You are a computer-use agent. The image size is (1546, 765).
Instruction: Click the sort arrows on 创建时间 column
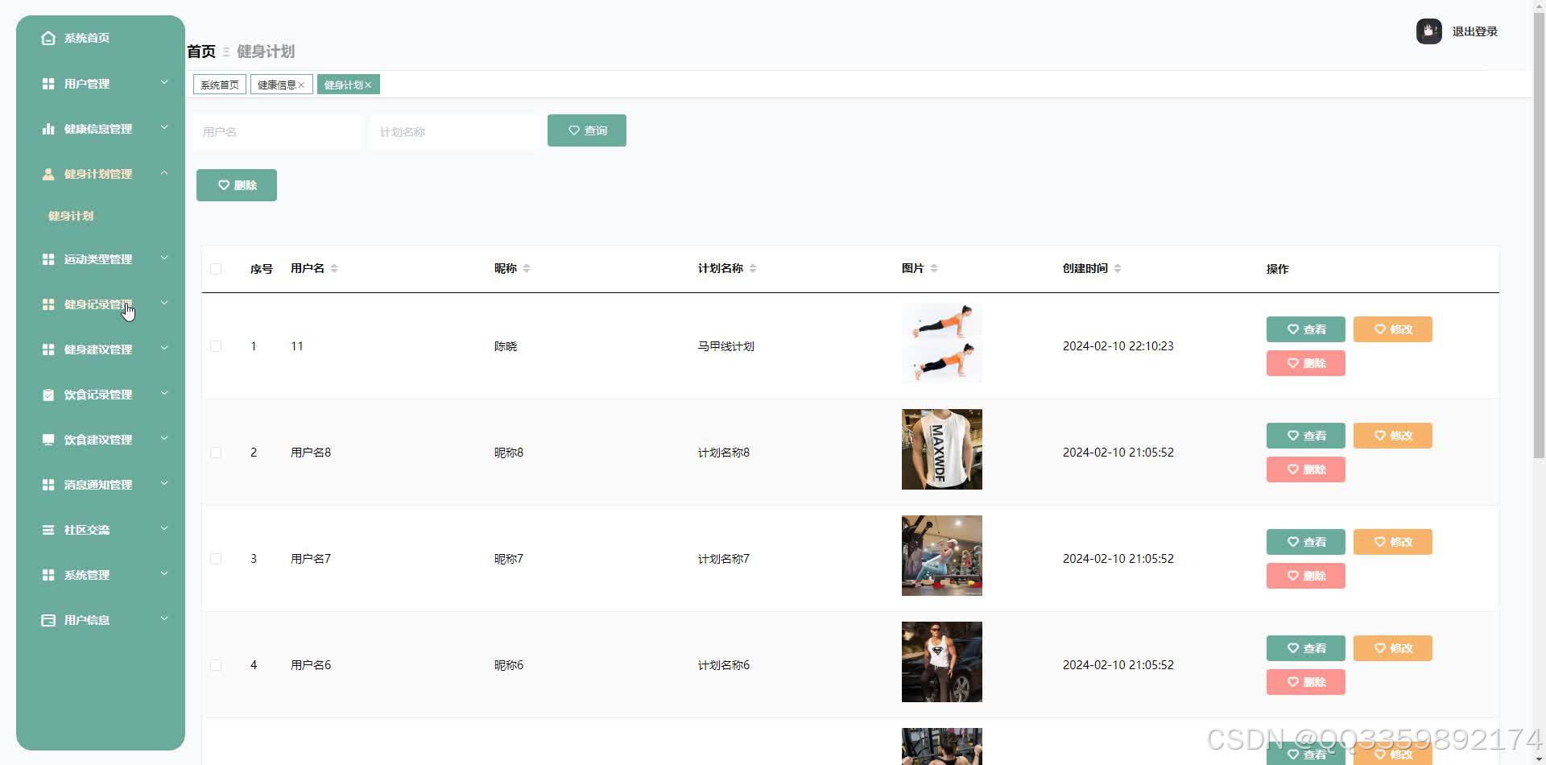[1118, 268]
